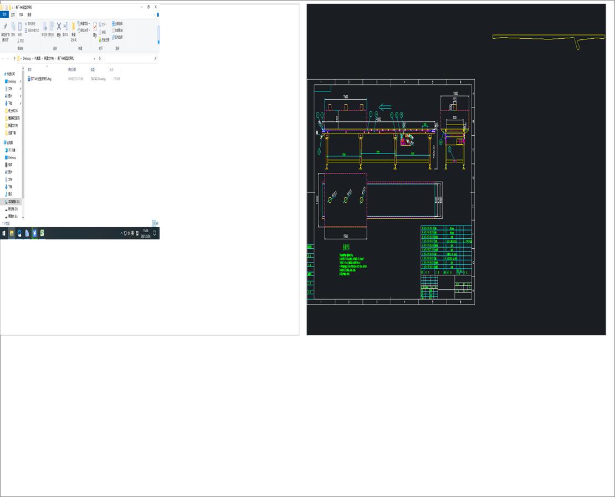This screenshot has width=615, height=497.
Task: Click the New folder icon in ribbon
Action: [73, 27]
